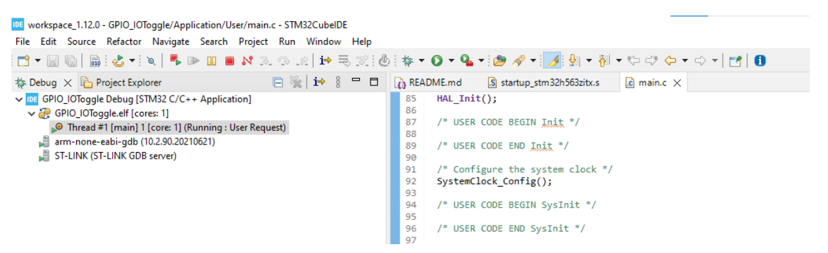
Task: Toggle Mark Occurrences highlighter button
Action: pos(552,61)
